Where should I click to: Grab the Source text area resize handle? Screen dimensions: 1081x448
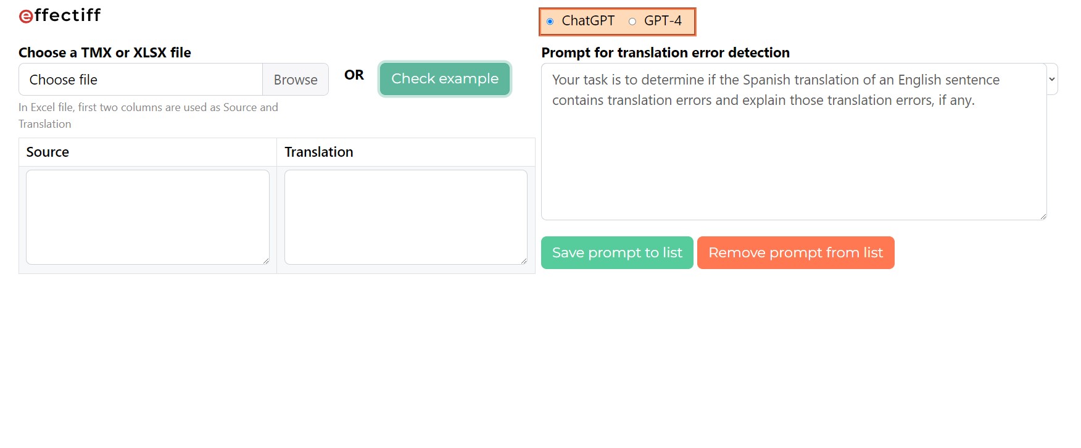[x=266, y=261]
